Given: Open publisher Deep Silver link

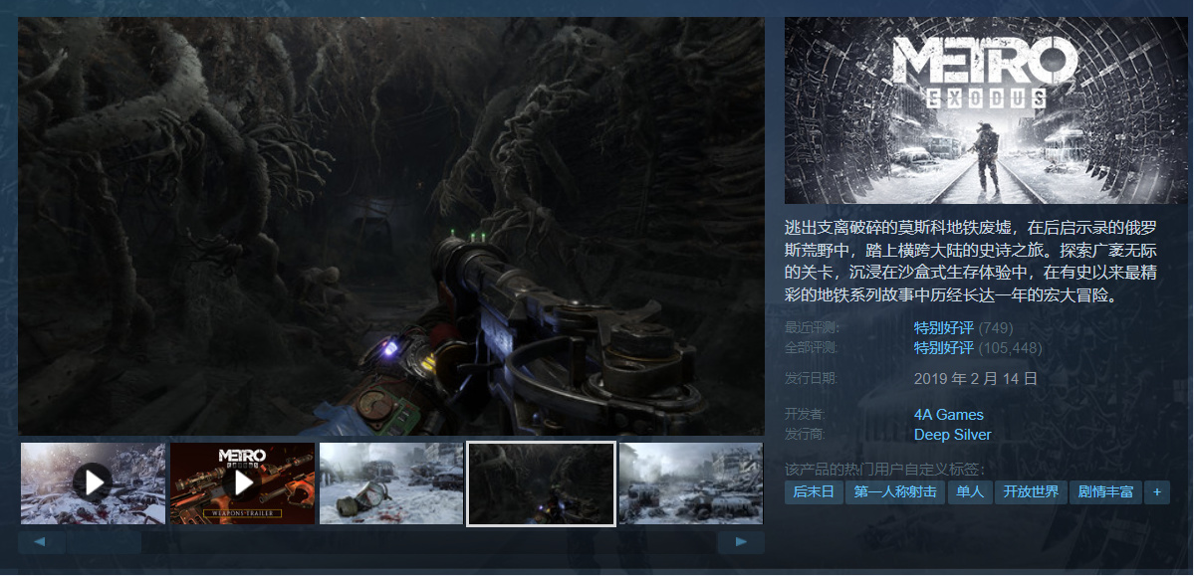Looking at the screenshot, I should (x=953, y=435).
